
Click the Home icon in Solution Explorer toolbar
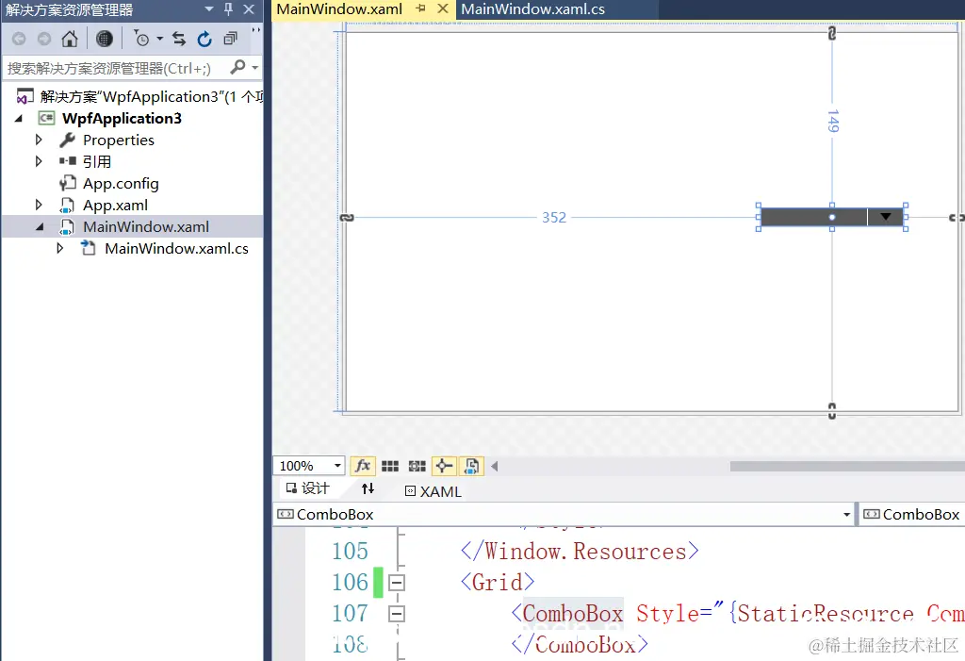[x=70, y=39]
